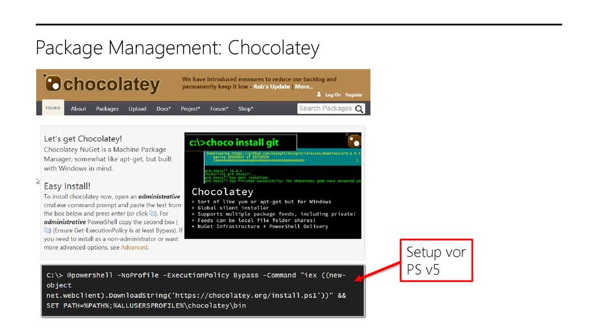Click the 'Let's get Chocolatey!' heading
Image resolution: width=589 pixels, height=331 pixels.
(x=83, y=139)
